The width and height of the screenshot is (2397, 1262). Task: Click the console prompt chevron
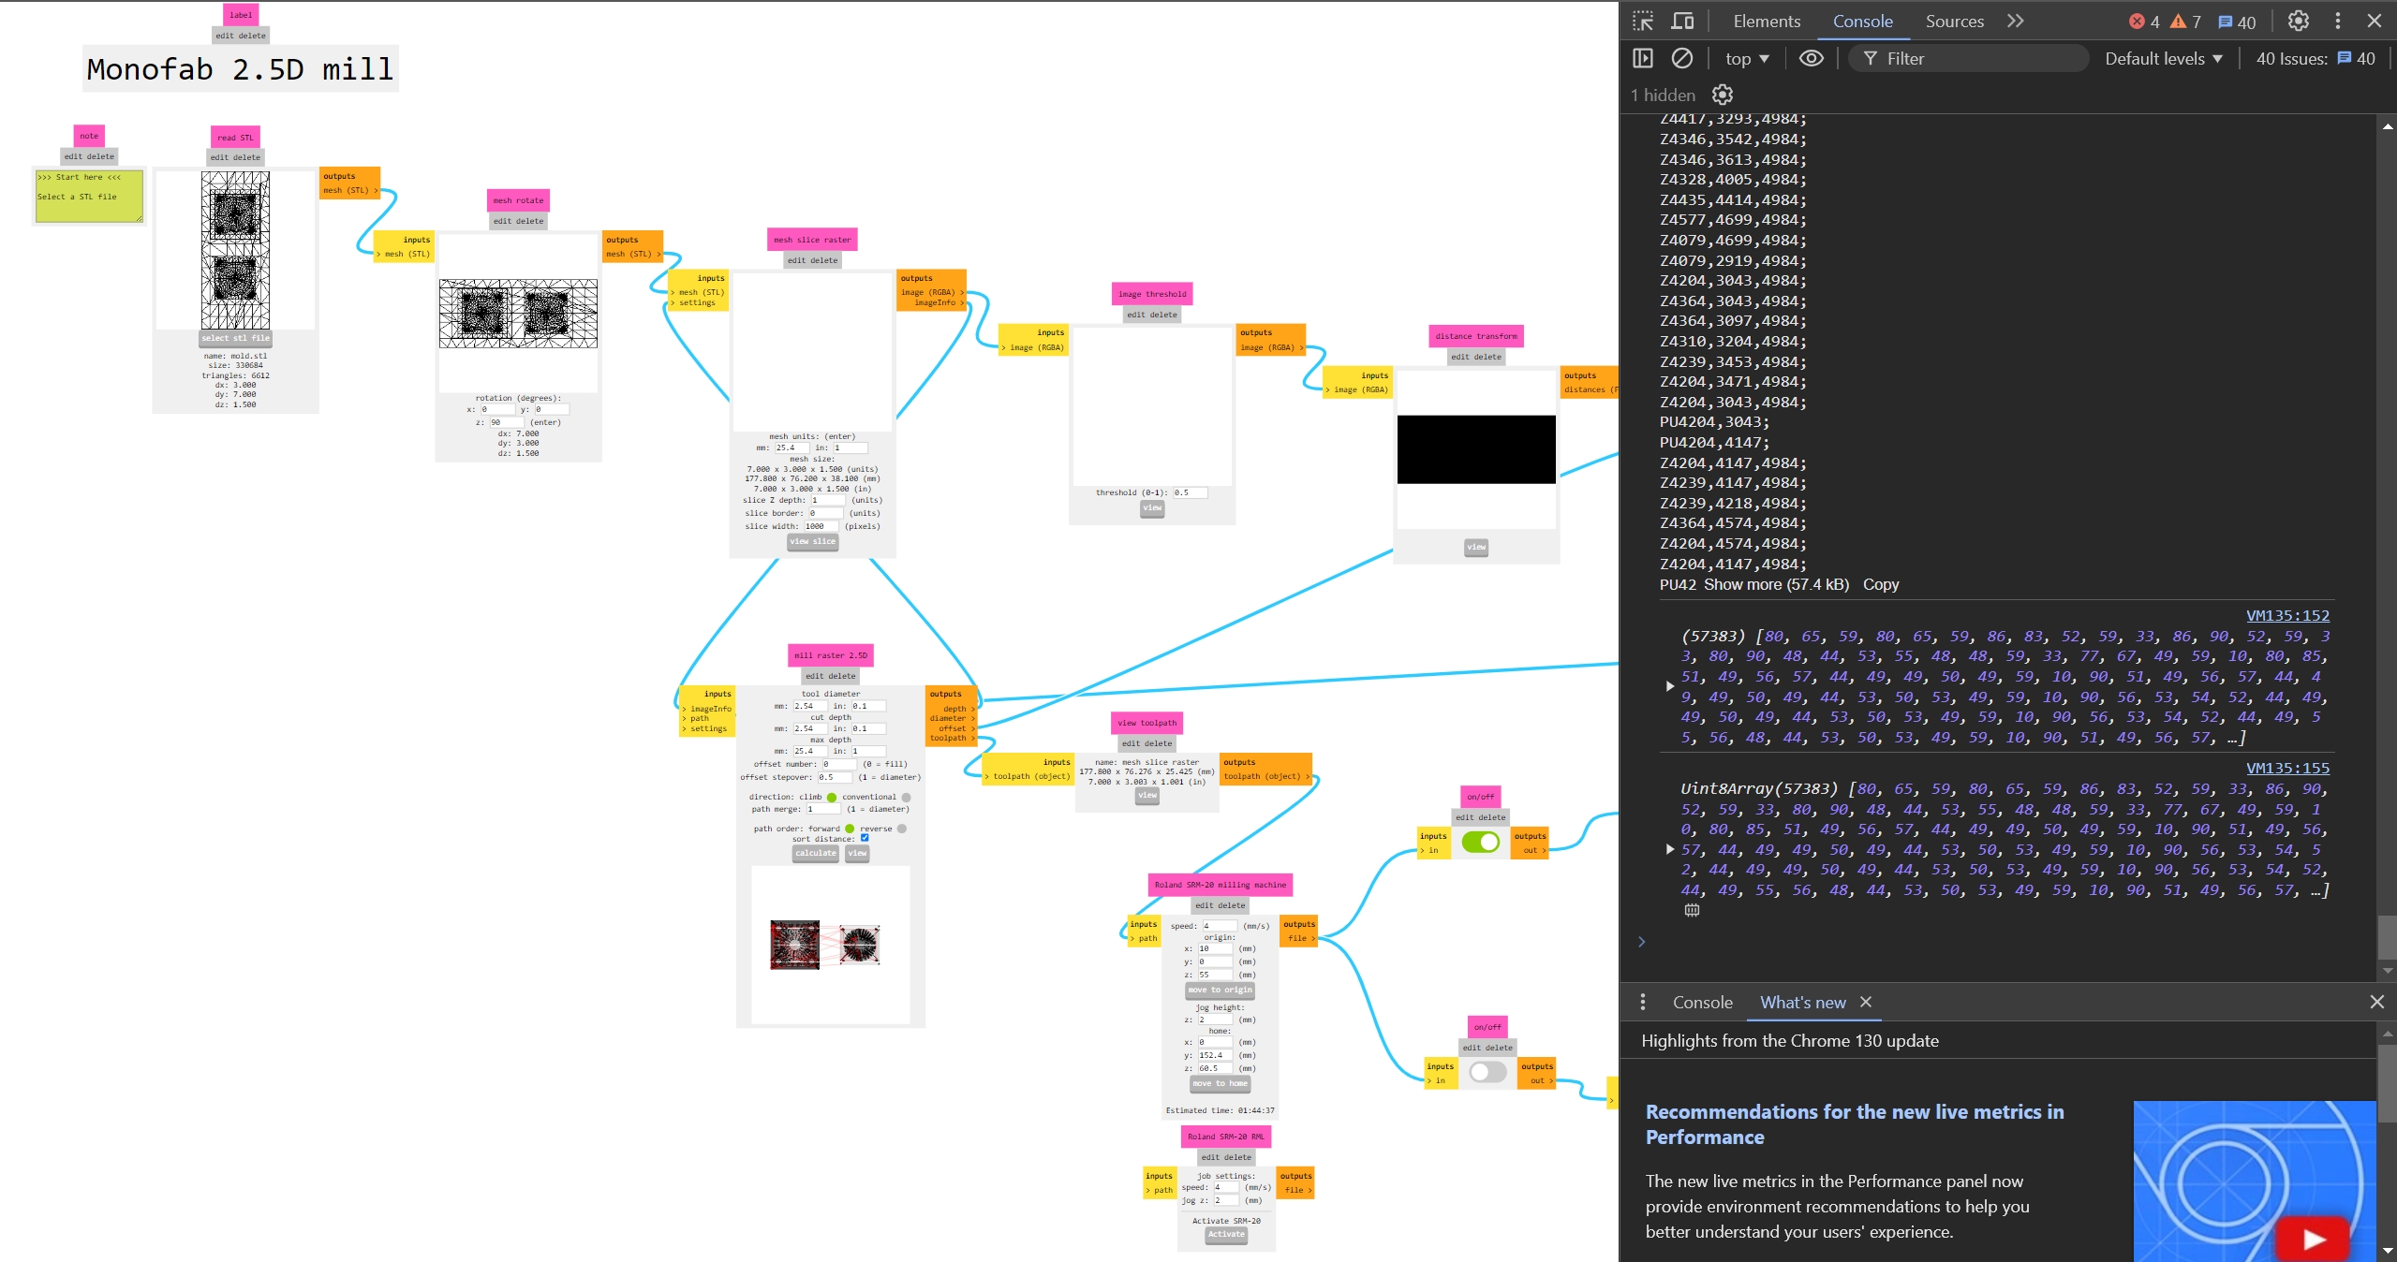(1641, 942)
